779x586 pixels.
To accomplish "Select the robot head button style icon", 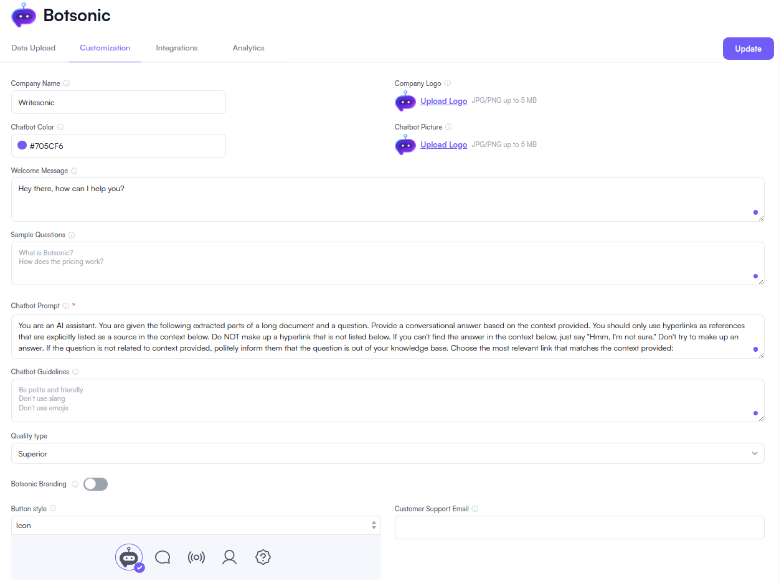I will click(x=129, y=557).
